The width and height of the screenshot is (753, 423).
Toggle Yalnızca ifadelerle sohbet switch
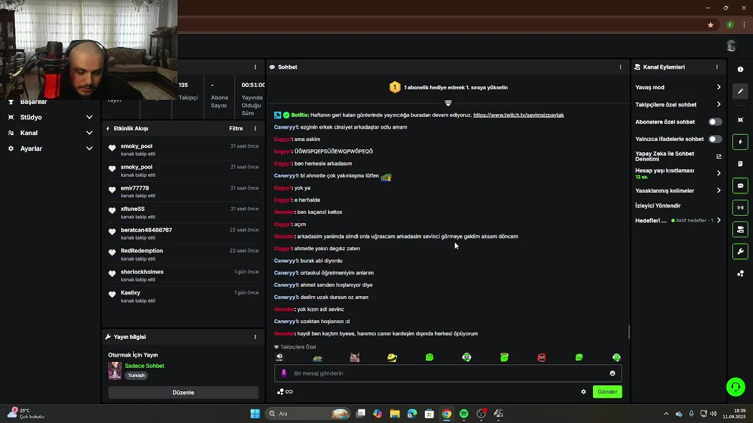tap(715, 139)
